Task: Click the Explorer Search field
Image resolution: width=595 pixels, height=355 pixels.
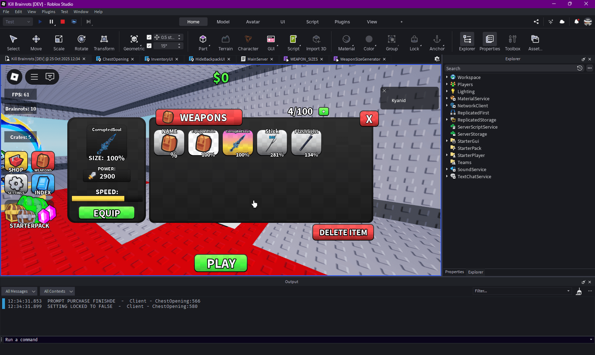Action: coord(510,68)
